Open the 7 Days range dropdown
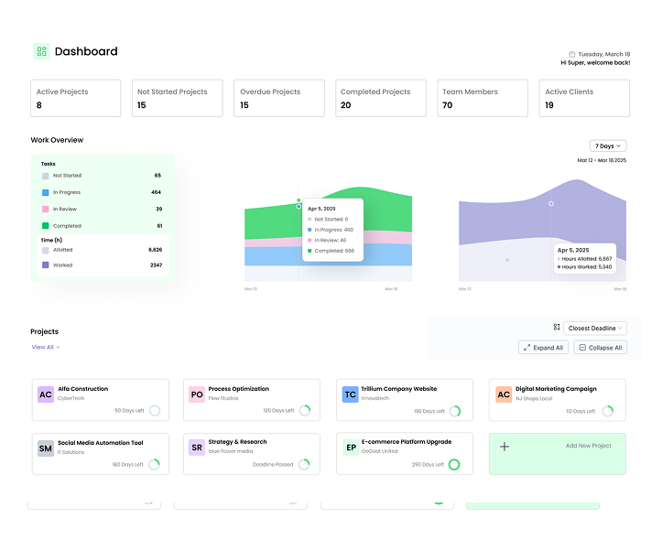The height and width of the screenshot is (540, 651). [608, 146]
